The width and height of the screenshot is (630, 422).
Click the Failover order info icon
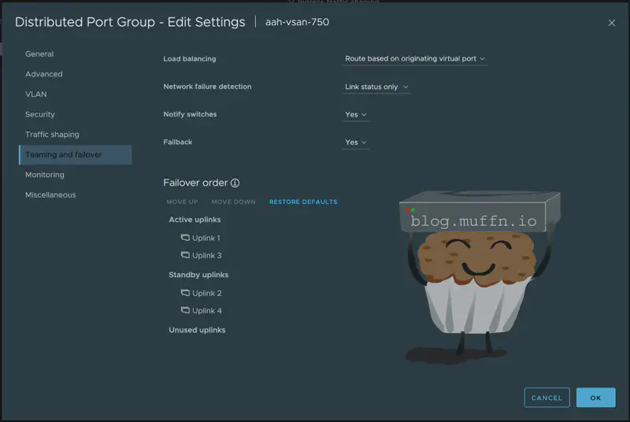(x=235, y=183)
